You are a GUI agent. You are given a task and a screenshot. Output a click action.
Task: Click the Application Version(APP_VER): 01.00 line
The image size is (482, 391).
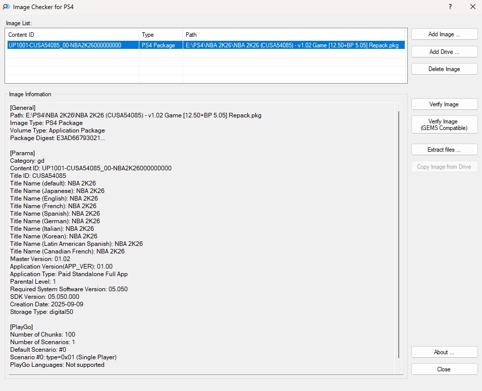(62, 267)
